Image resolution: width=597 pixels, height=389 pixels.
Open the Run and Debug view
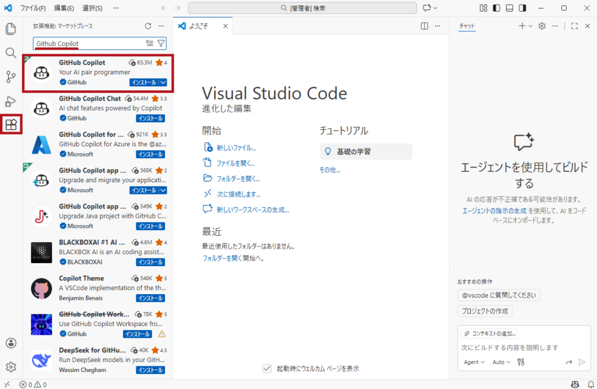[x=10, y=100]
